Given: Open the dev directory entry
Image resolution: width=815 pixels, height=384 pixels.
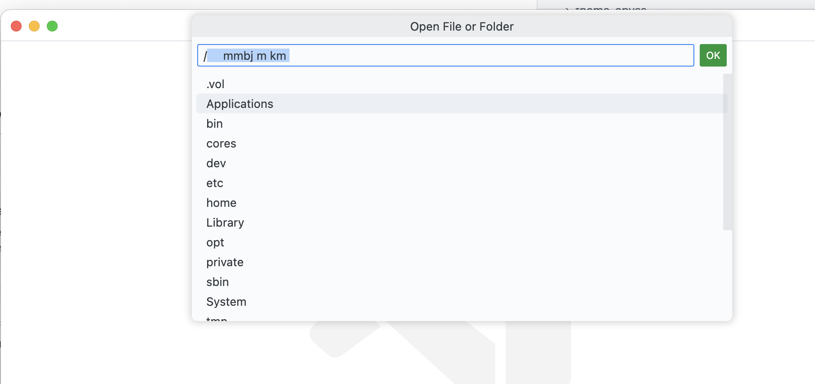Looking at the screenshot, I should click(216, 163).
